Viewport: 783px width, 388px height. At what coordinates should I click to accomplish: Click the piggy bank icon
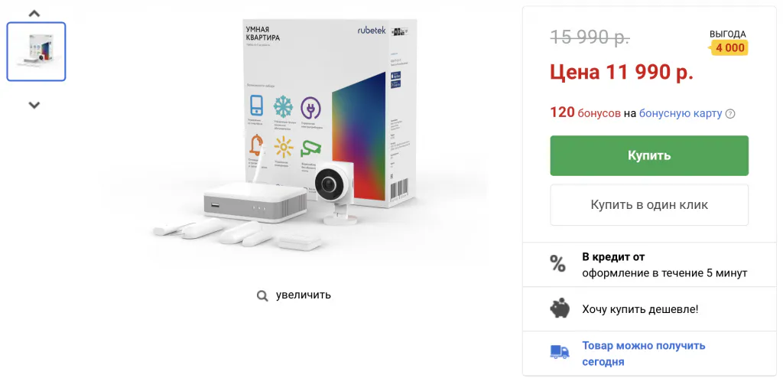pyautogui.click(x=560, y=308)
